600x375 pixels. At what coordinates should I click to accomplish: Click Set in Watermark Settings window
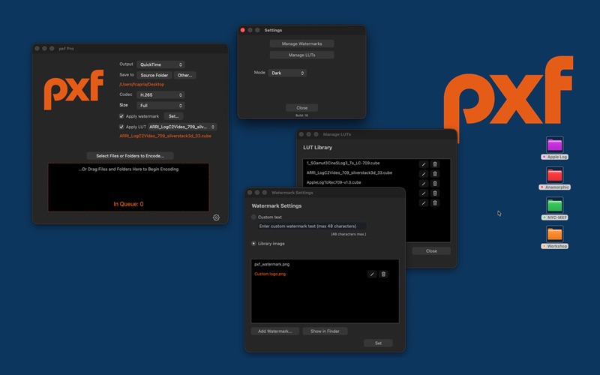pos(378,343)
